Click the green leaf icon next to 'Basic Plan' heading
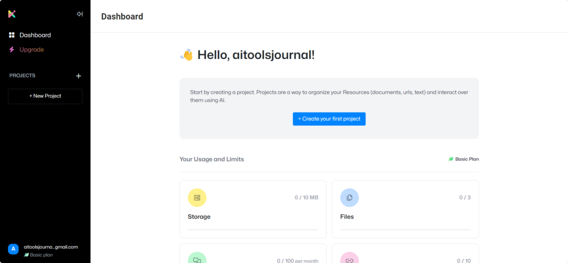The height and width of the screenshot is (263, 568). 450,159
